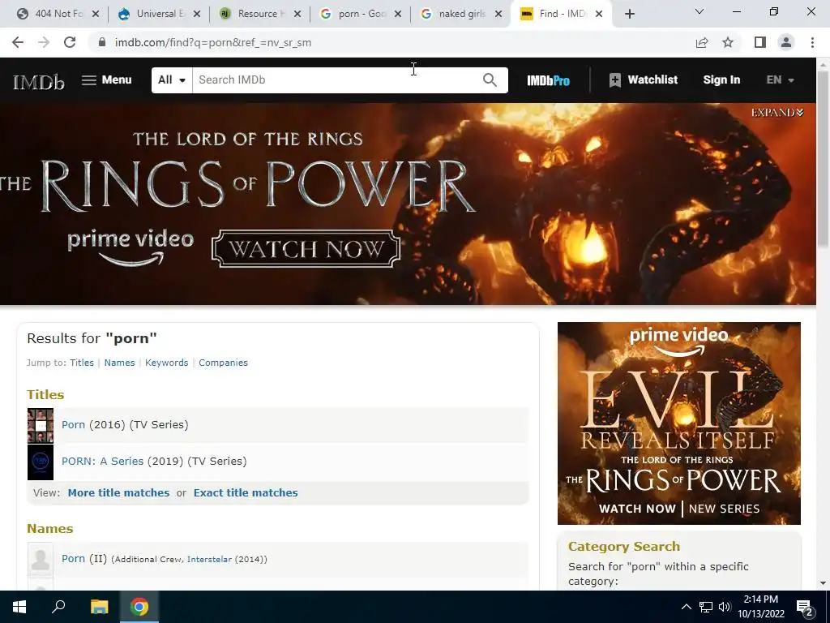Click the lock site info icon
830x623 pixels.
(x=102, y=42)
